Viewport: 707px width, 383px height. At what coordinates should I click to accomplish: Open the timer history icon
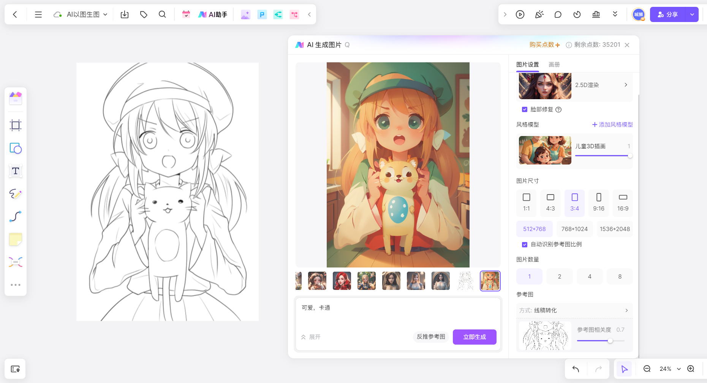pos(577,14)
